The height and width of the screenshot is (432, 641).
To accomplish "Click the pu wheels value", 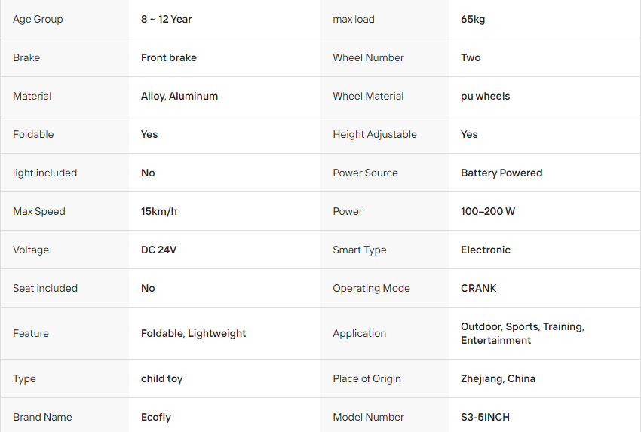I will (x=485, y=96).
